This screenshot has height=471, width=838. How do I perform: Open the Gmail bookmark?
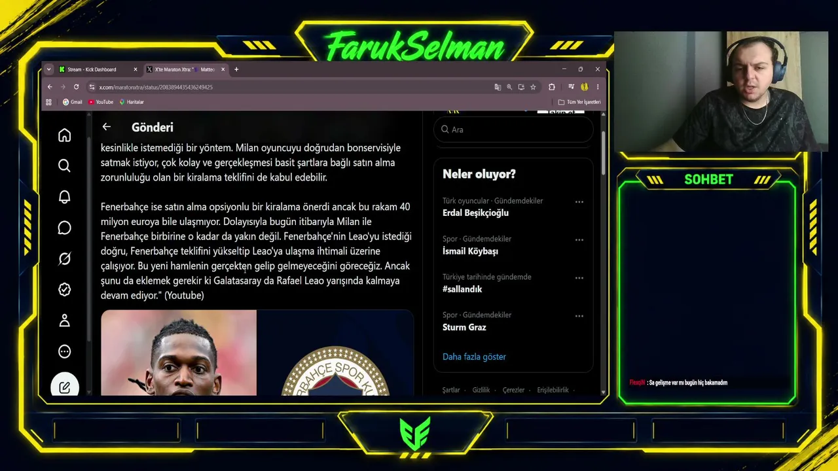(72, 102)
